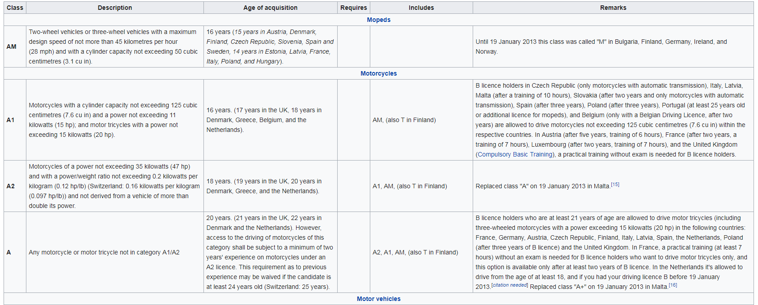
Task: Select the Requires column header
Action: pos(354,8)
